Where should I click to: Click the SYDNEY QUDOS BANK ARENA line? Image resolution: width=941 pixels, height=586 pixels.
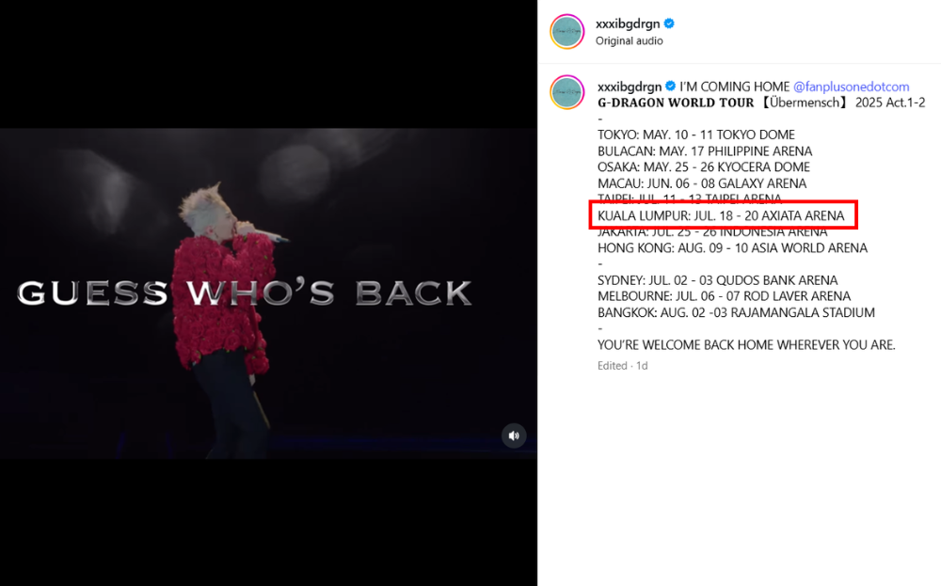pos(717,280)
